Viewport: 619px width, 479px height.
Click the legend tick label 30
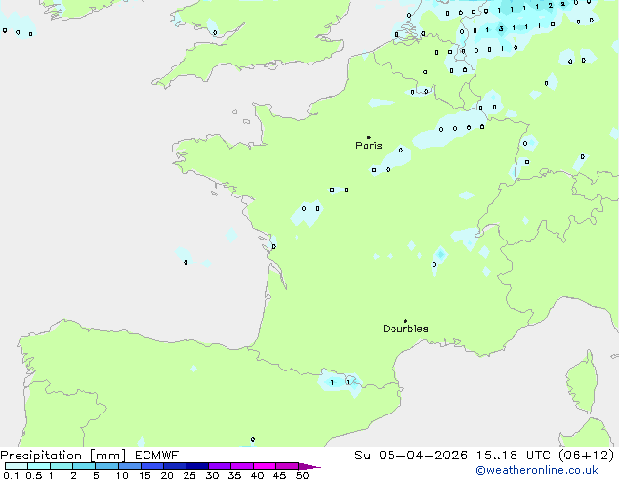[x=212, y=476]
